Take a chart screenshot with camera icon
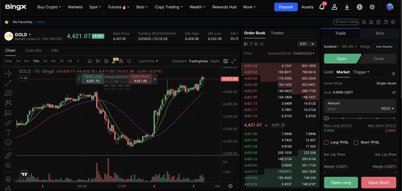The width and height of the screenshot is (402, 191). tap(121, 61)
